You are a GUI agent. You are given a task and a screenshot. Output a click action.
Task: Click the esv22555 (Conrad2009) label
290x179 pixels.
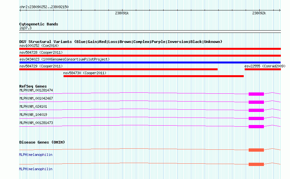point(265,66)
